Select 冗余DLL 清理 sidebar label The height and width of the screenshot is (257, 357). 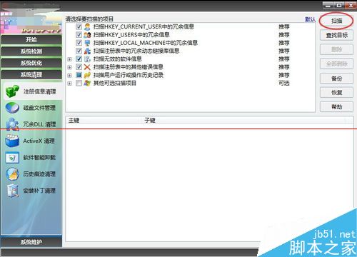39,124
